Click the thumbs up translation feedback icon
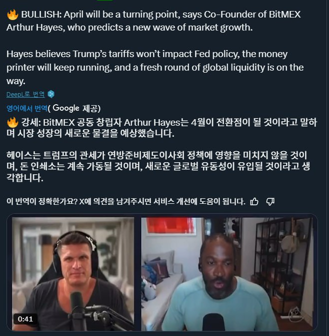Viewport: 329px width, 336px height. pyautogui.click(x=254, y=201)
